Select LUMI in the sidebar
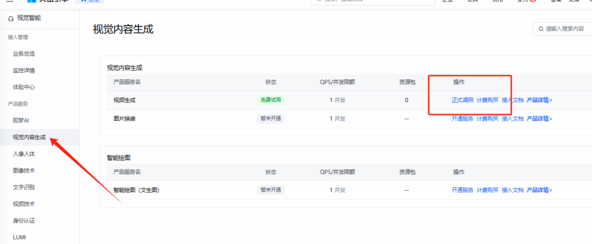This screenshot has height=244, width=592. (19, 237)
